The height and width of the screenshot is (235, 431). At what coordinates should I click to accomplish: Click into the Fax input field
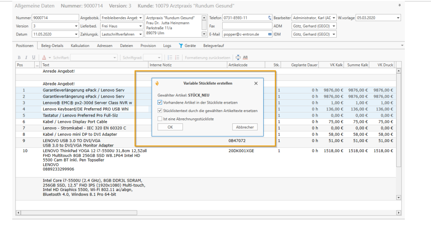pyautogui.click(x=247, y=26)
